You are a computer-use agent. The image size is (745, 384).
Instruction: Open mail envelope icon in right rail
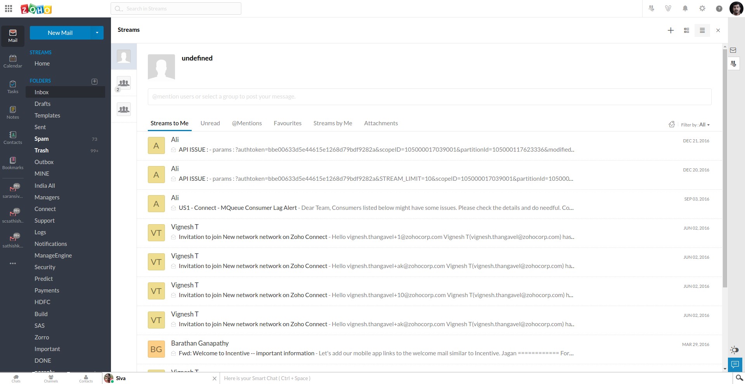733,50
